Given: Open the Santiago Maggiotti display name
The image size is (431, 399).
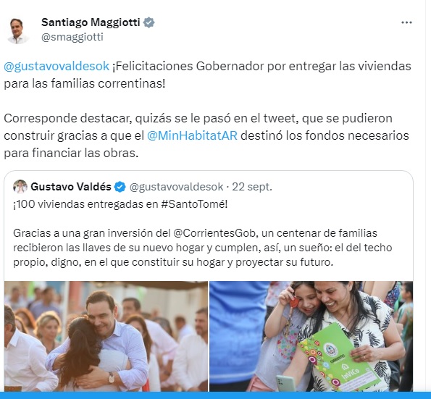Looking at the screenshot, I should click(91, 22).
